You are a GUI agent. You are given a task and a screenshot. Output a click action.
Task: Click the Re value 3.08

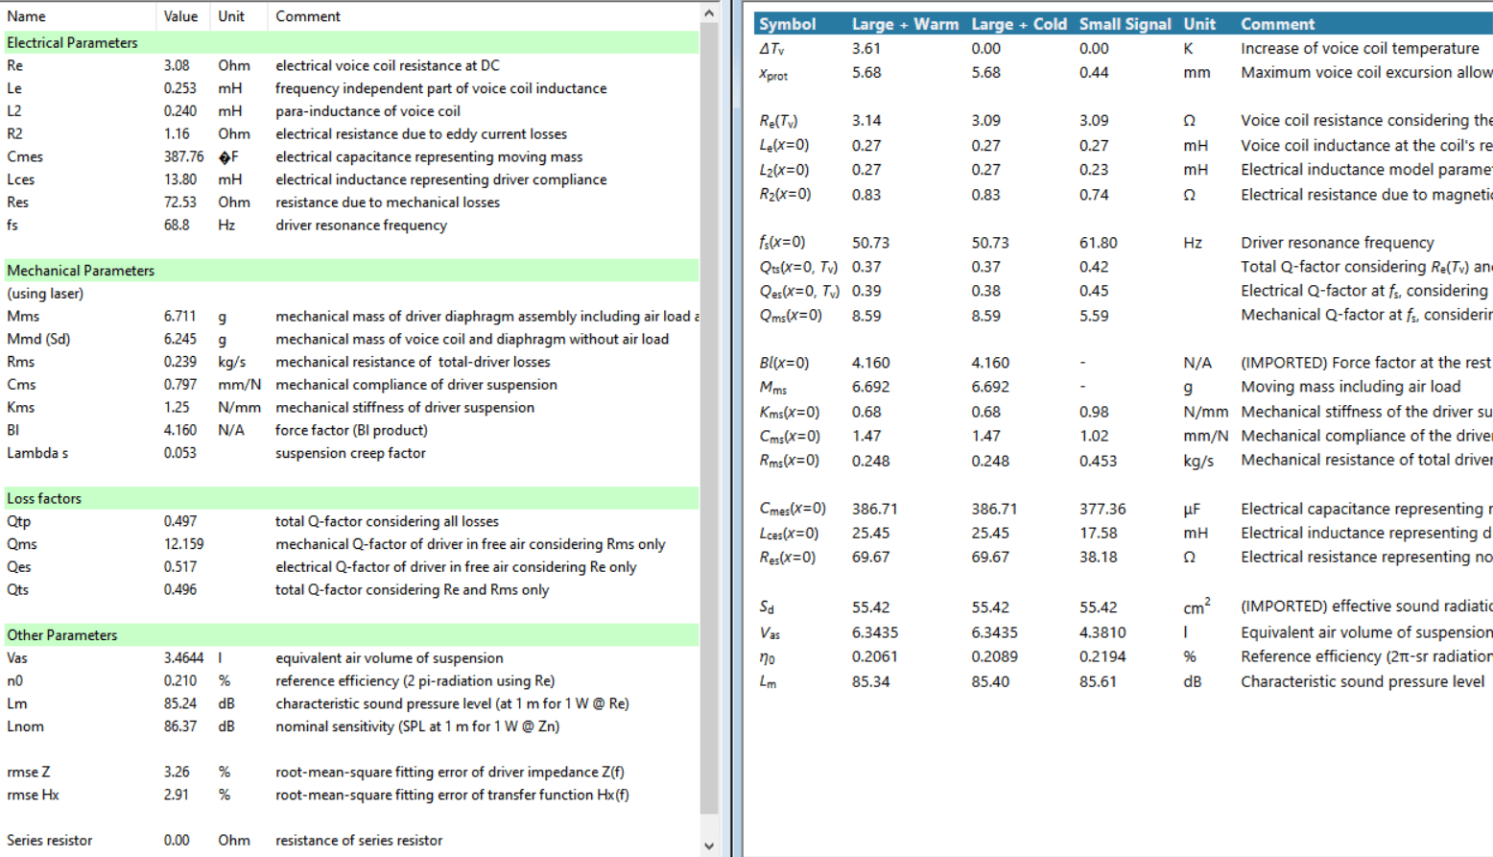tap(177, 65)
